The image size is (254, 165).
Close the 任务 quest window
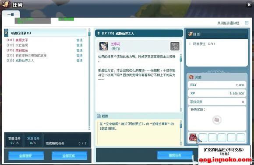tap(249, 5)
